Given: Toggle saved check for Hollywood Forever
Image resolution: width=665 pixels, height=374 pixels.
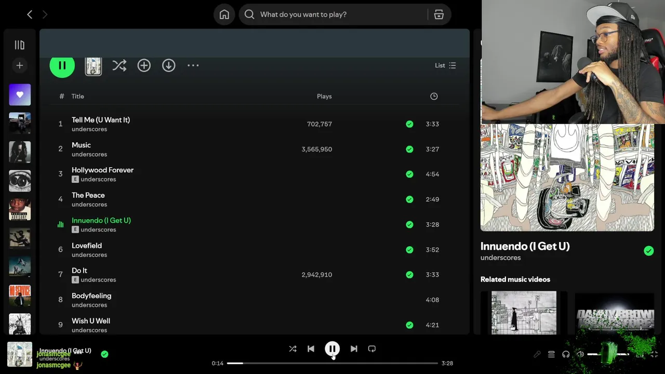Looking at the screenshot, I should click(409, 174).
